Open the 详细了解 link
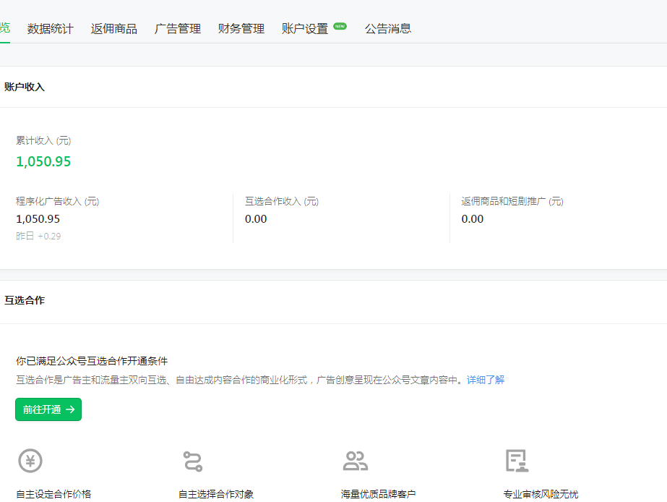667x502 pixels. click(x=486, y=380)
